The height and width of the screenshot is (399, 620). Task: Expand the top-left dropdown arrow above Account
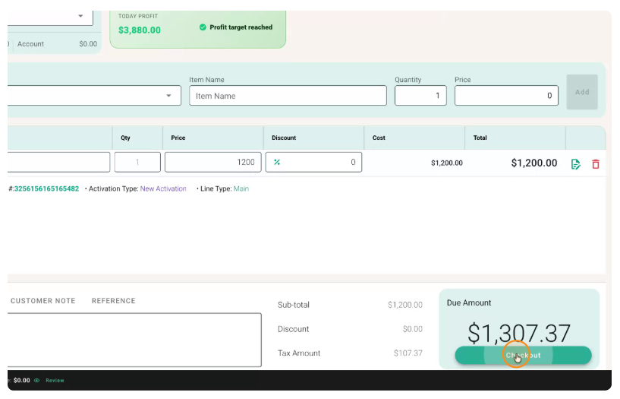80,16
